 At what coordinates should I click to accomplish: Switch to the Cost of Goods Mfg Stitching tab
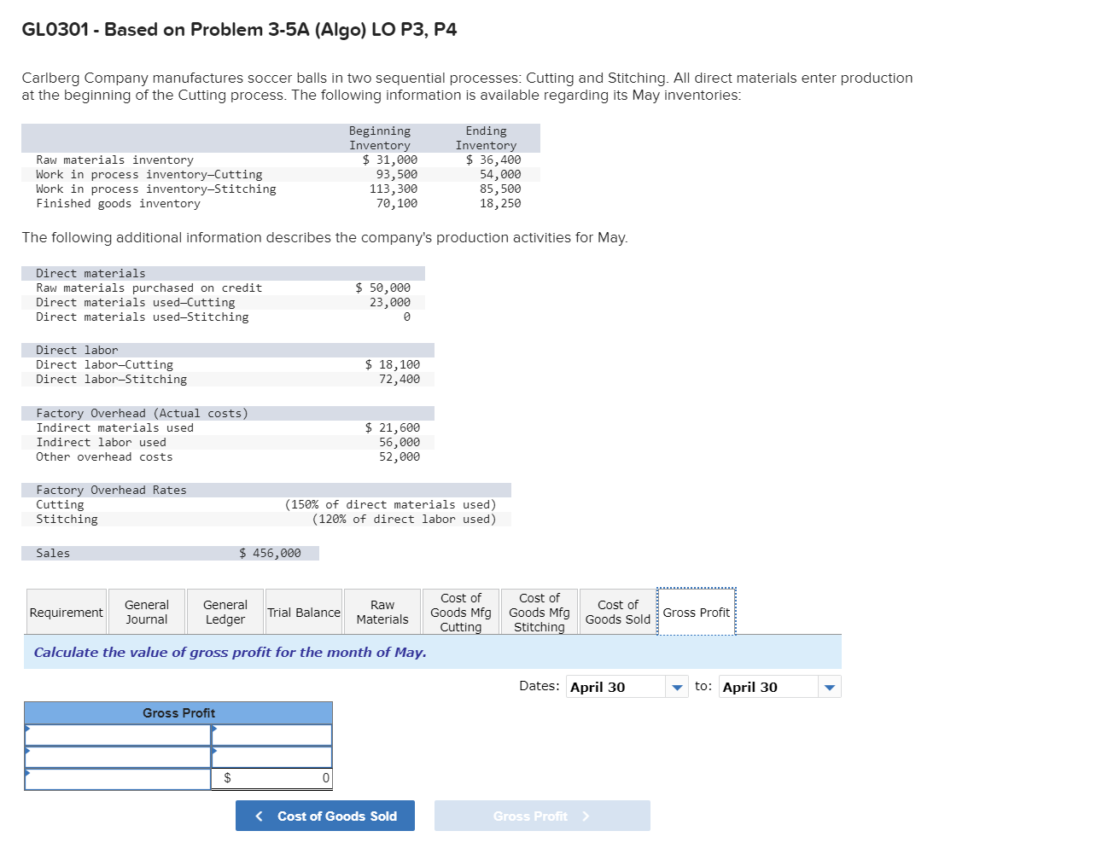pos(539,611)
